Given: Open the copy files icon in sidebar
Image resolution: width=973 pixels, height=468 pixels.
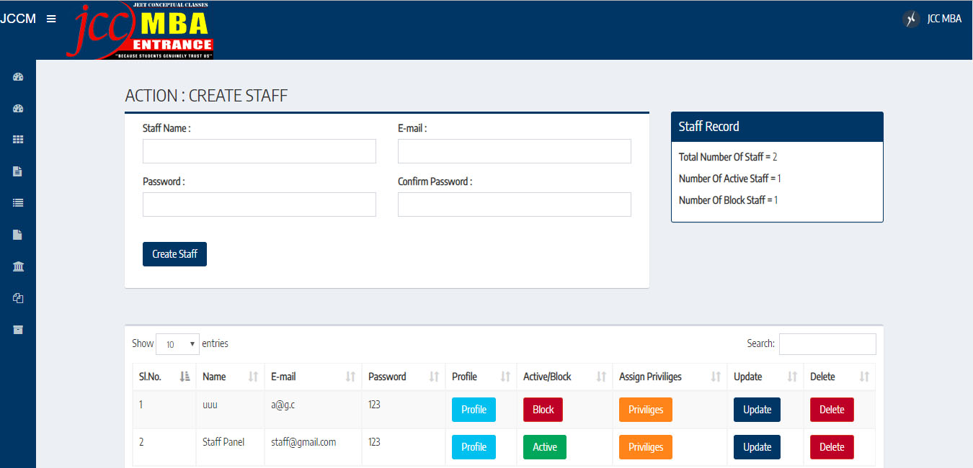Looking at the screenshot, I should pos(18,298).
